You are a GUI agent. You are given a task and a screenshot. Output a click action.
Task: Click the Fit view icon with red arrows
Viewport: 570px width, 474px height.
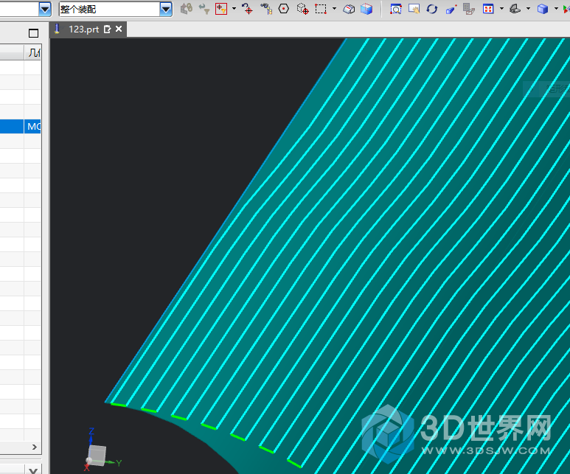488,9
